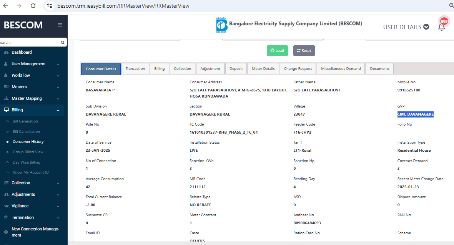Click TC Code 161010301537-KHB_PHASE_2_TC_04

click(x=223, y=132)
